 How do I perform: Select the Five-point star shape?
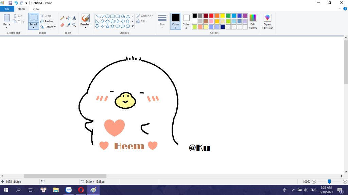(x=107, y=26)
